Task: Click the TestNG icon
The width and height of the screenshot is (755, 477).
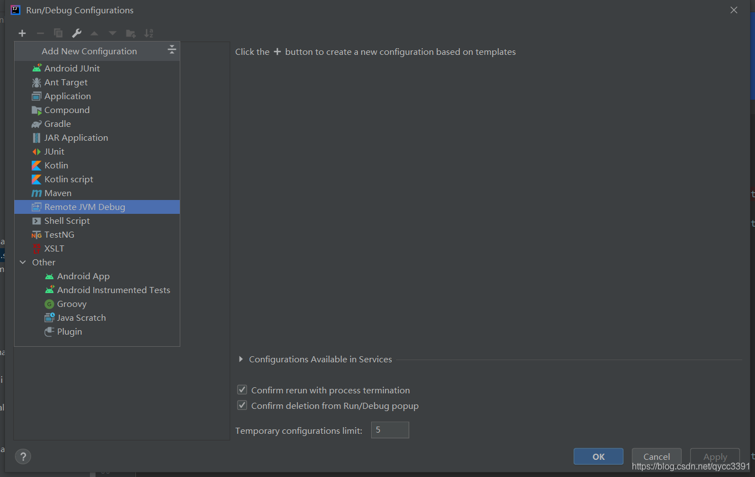Action: click(x=37, y=234)
